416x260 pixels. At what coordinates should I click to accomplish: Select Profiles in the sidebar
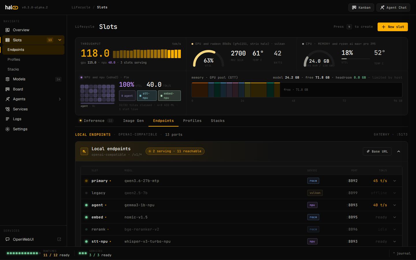(x=33, y=60)
